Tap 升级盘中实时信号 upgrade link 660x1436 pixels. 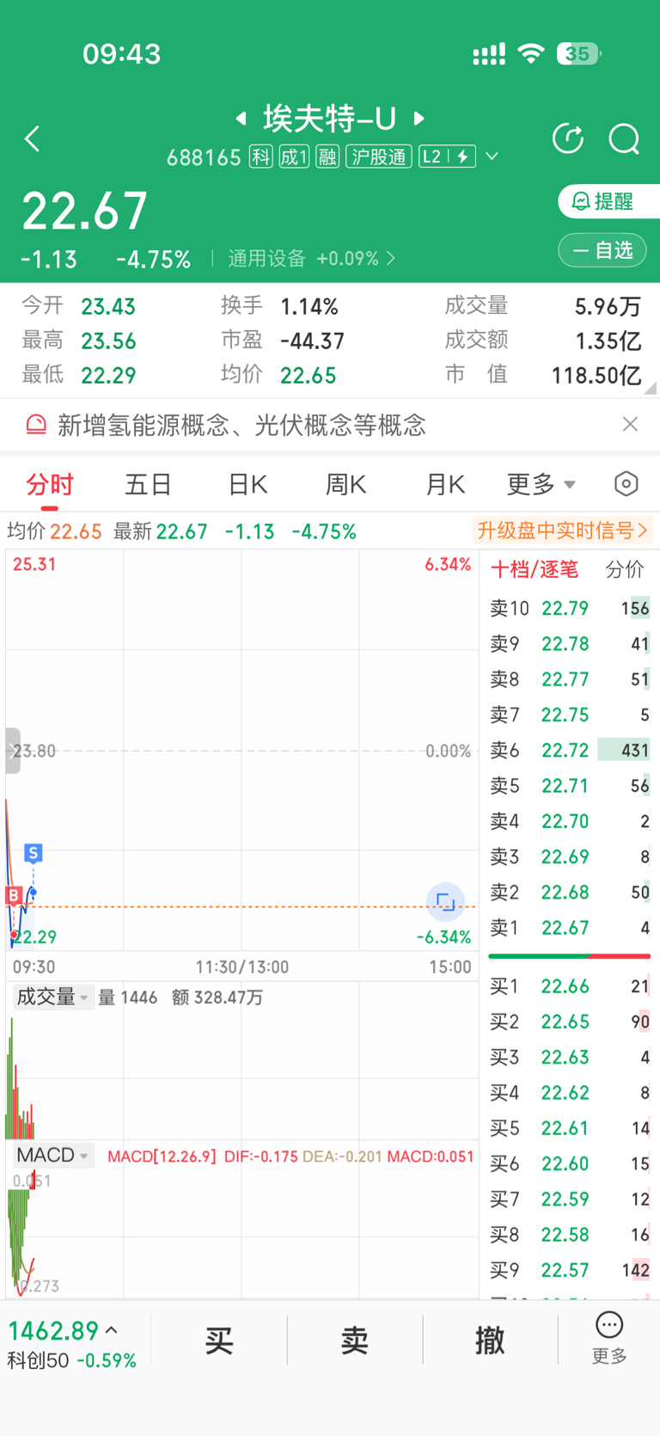coord(562,531)
